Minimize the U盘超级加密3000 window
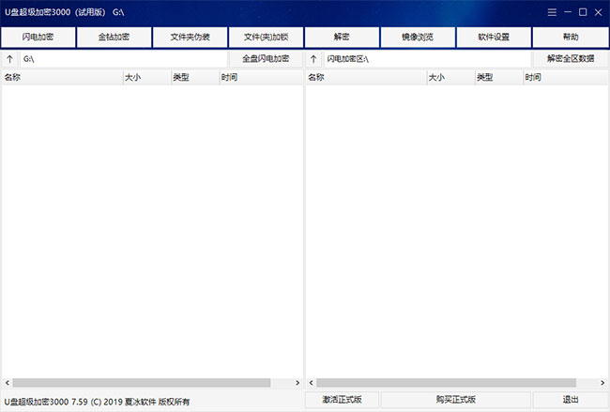Viewport: 610px width, 412px height. click(x=568, y=12)
